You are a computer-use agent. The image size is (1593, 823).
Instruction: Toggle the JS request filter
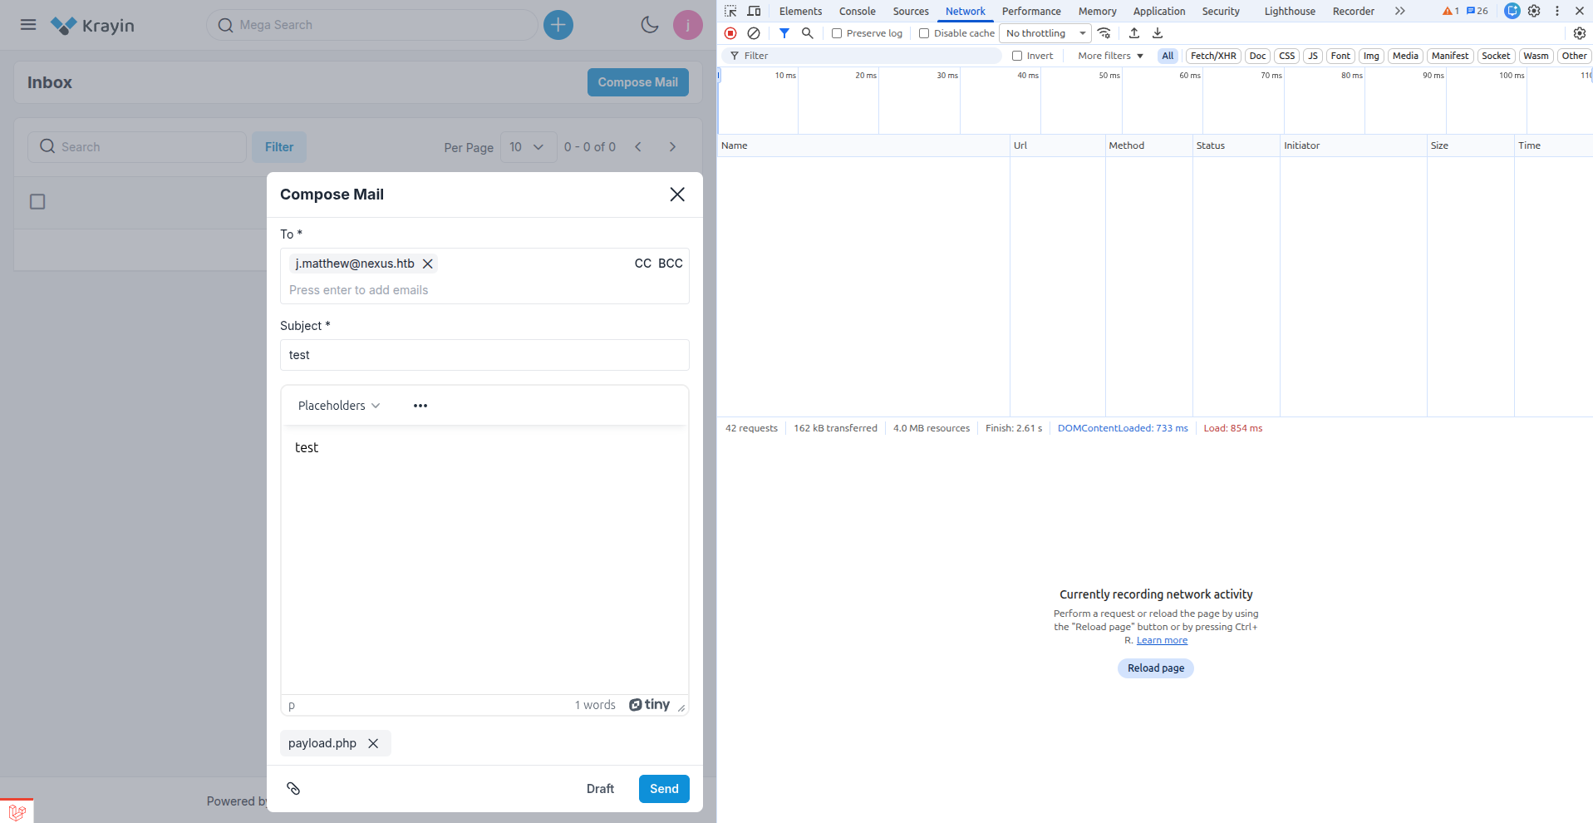click(x=1313, y=56)
